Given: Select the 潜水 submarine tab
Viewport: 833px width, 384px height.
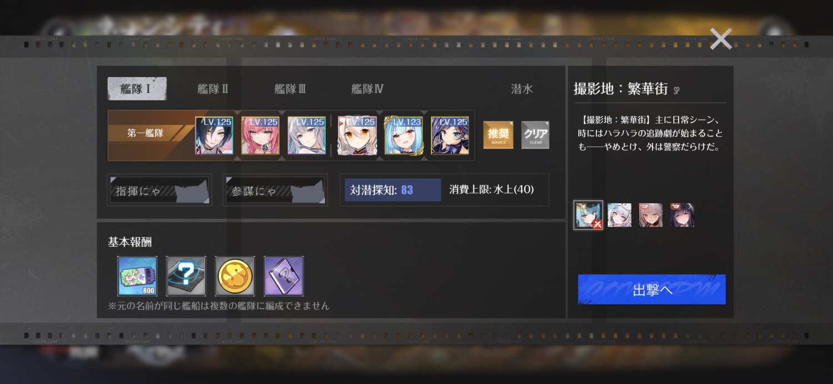Looking at the screenshot, I should click(x=521, y=89).
